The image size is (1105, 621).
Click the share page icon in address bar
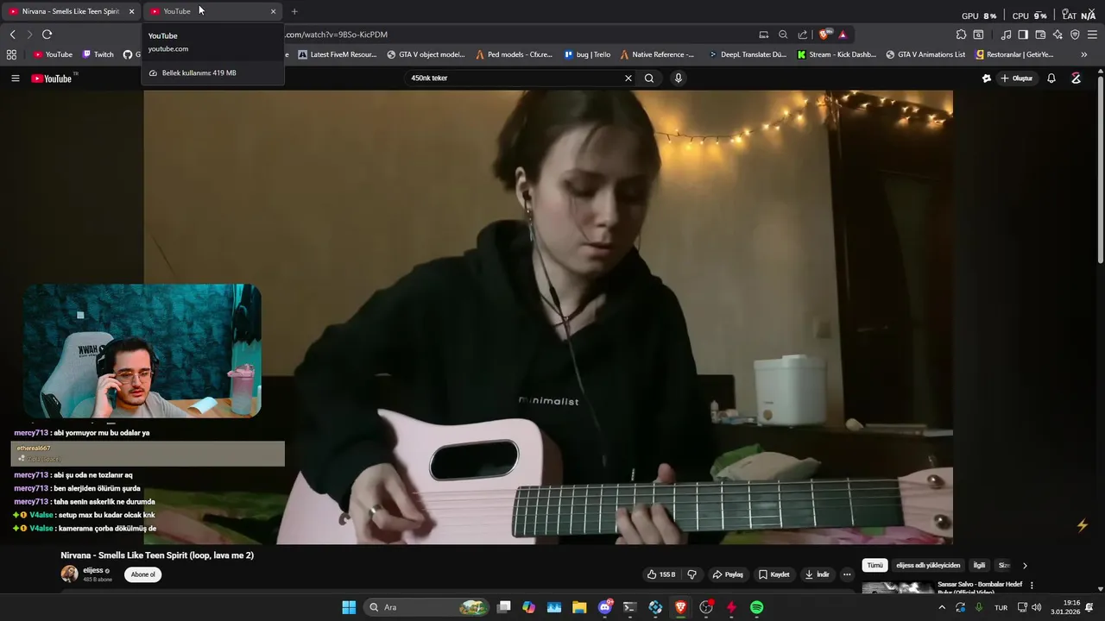(803, 34)
